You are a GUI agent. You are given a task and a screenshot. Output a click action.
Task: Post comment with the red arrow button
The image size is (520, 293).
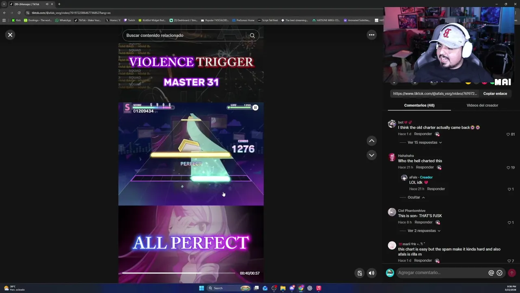click(512, 273)
